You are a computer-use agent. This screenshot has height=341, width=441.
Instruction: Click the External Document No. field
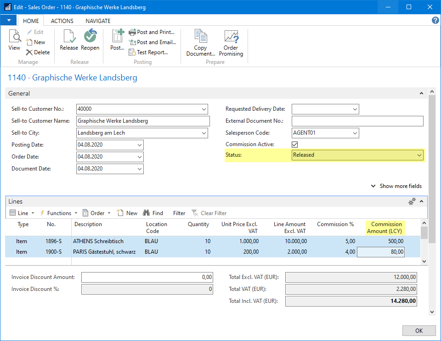(x=357, y=121)
